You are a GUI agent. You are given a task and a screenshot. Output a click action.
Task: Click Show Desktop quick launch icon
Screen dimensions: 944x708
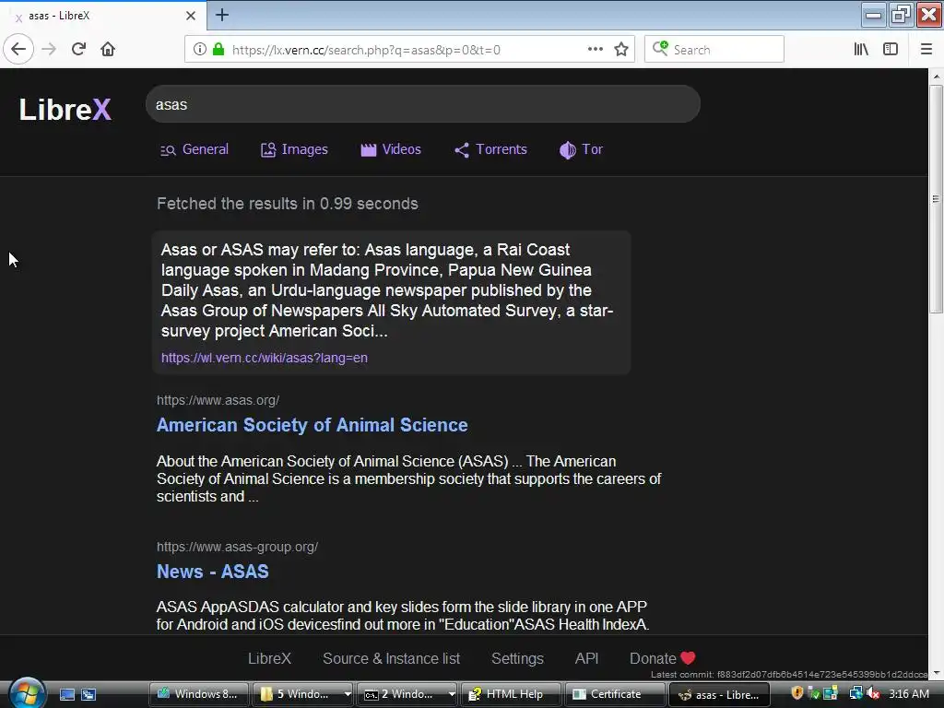pos(66,694)
